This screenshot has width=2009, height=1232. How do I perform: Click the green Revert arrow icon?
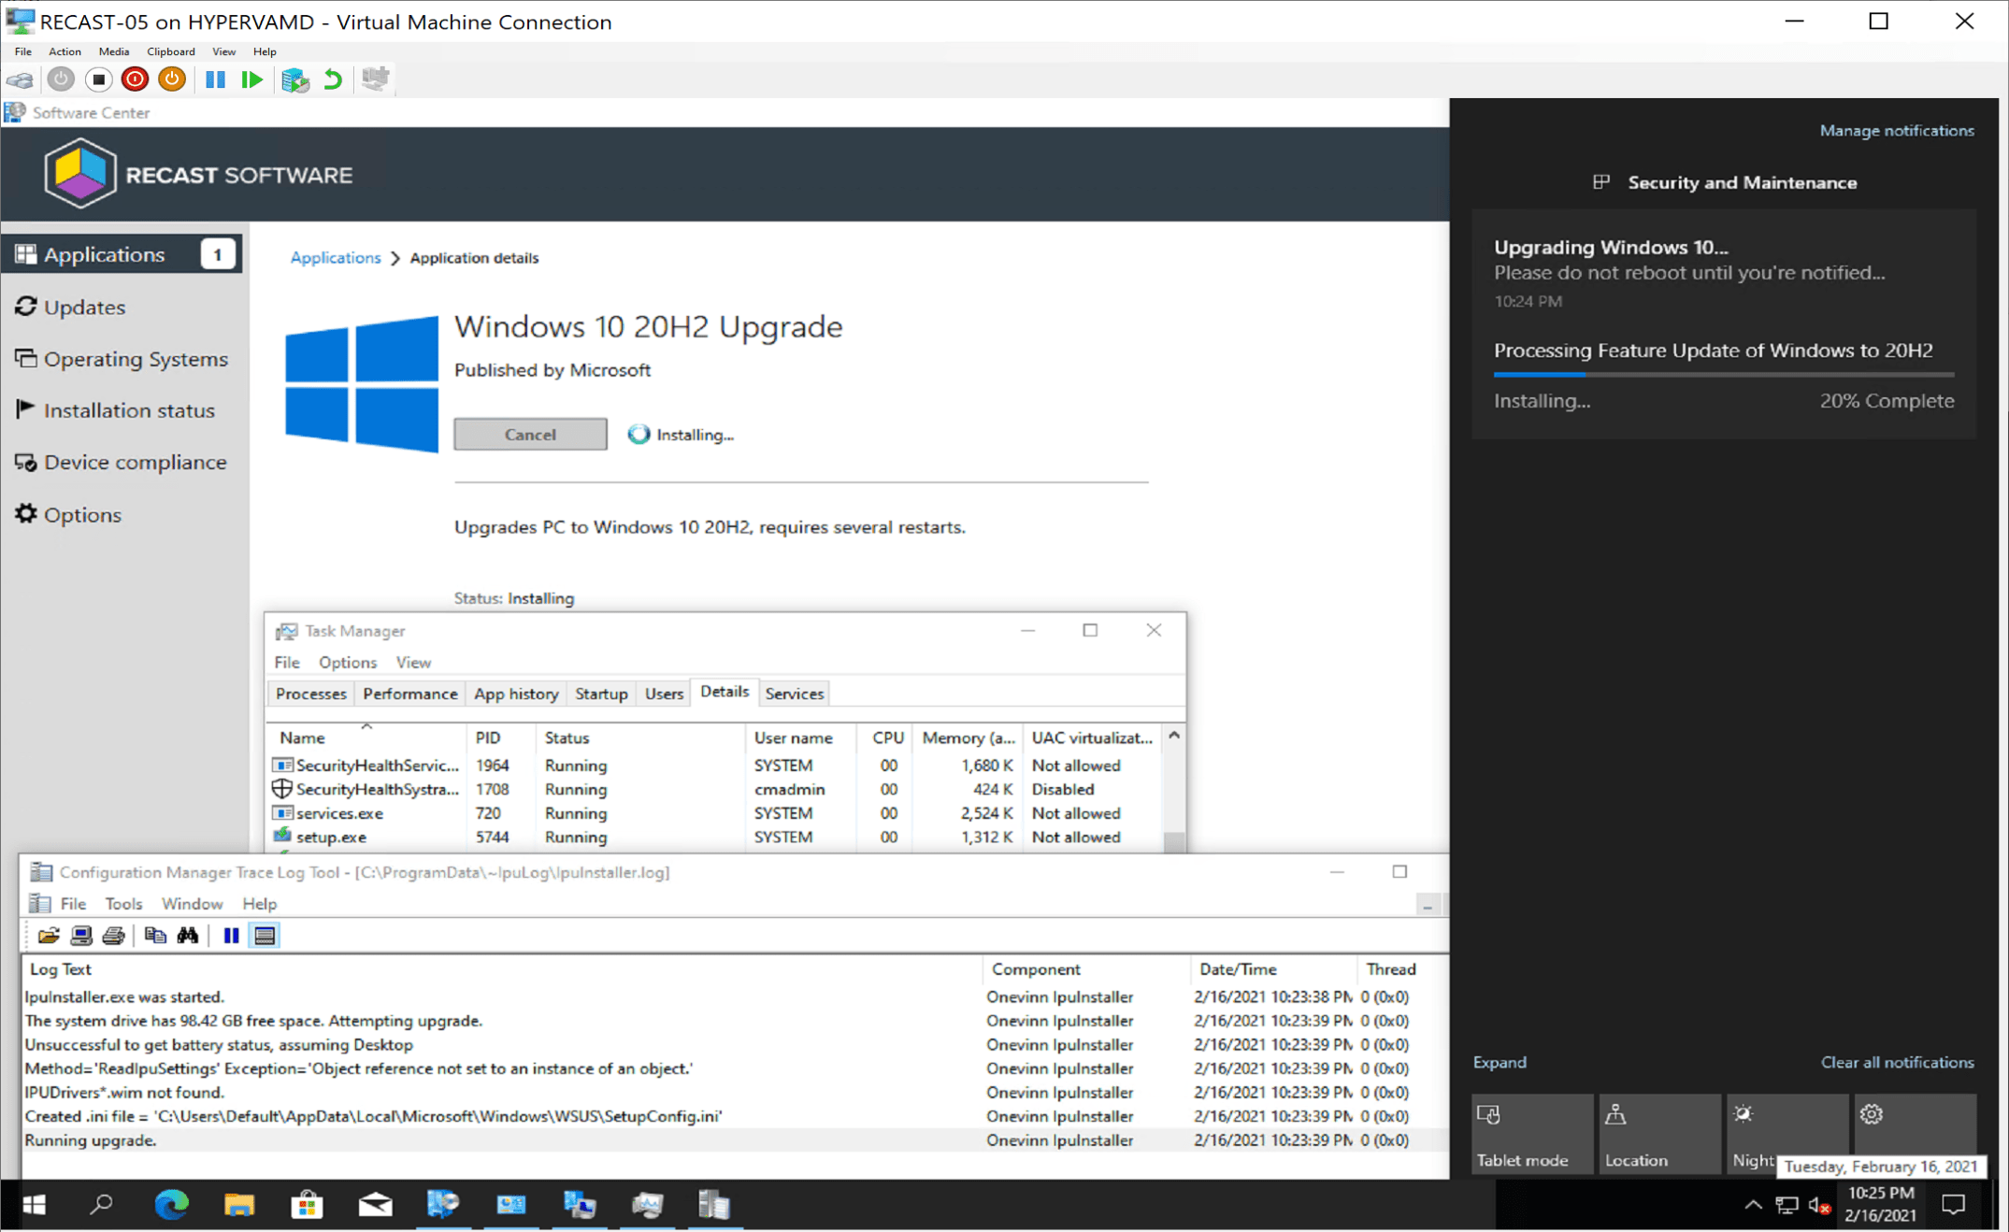[x=333, y=79]
